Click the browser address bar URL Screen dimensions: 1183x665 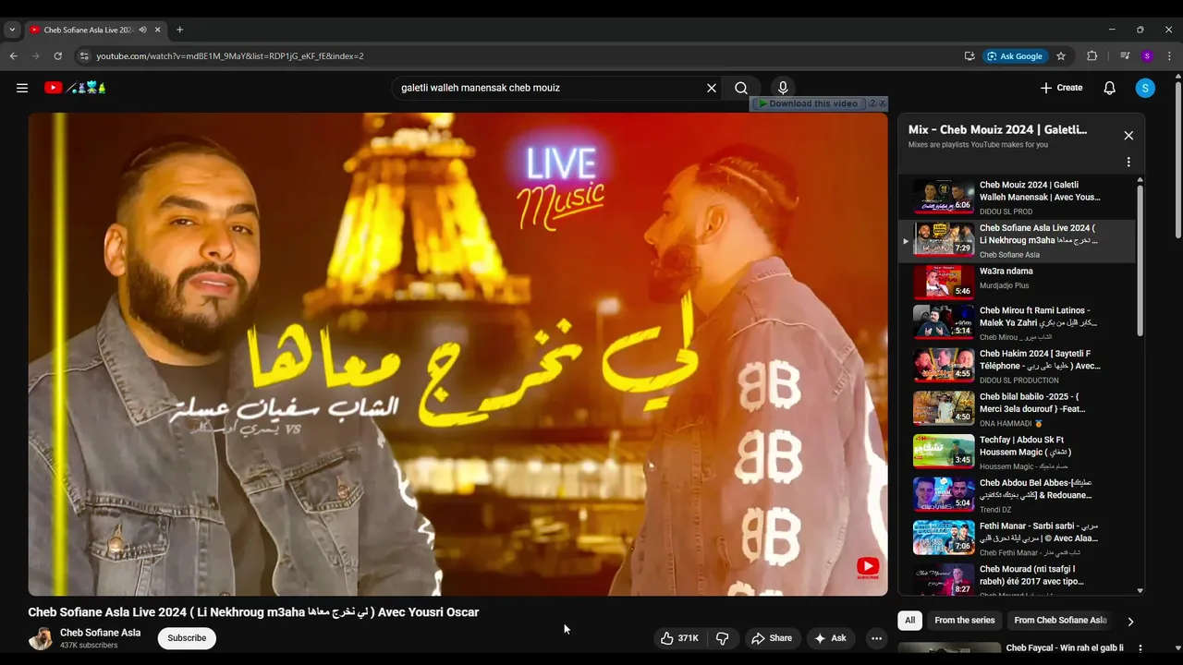pyautogui.click(x=230, y=56)
